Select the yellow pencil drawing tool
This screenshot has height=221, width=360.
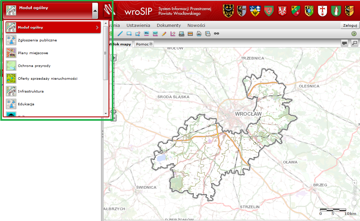coord(164,34)
